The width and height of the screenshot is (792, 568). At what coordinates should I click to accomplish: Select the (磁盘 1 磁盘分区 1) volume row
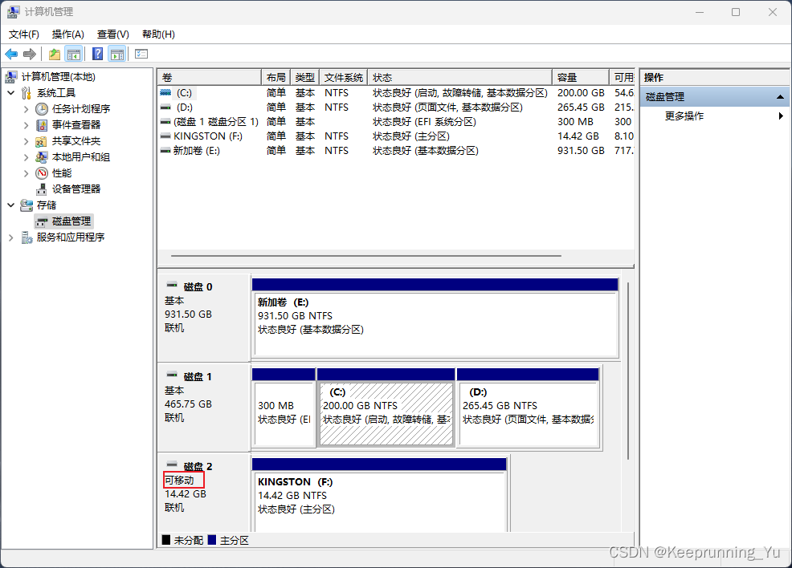396,122
